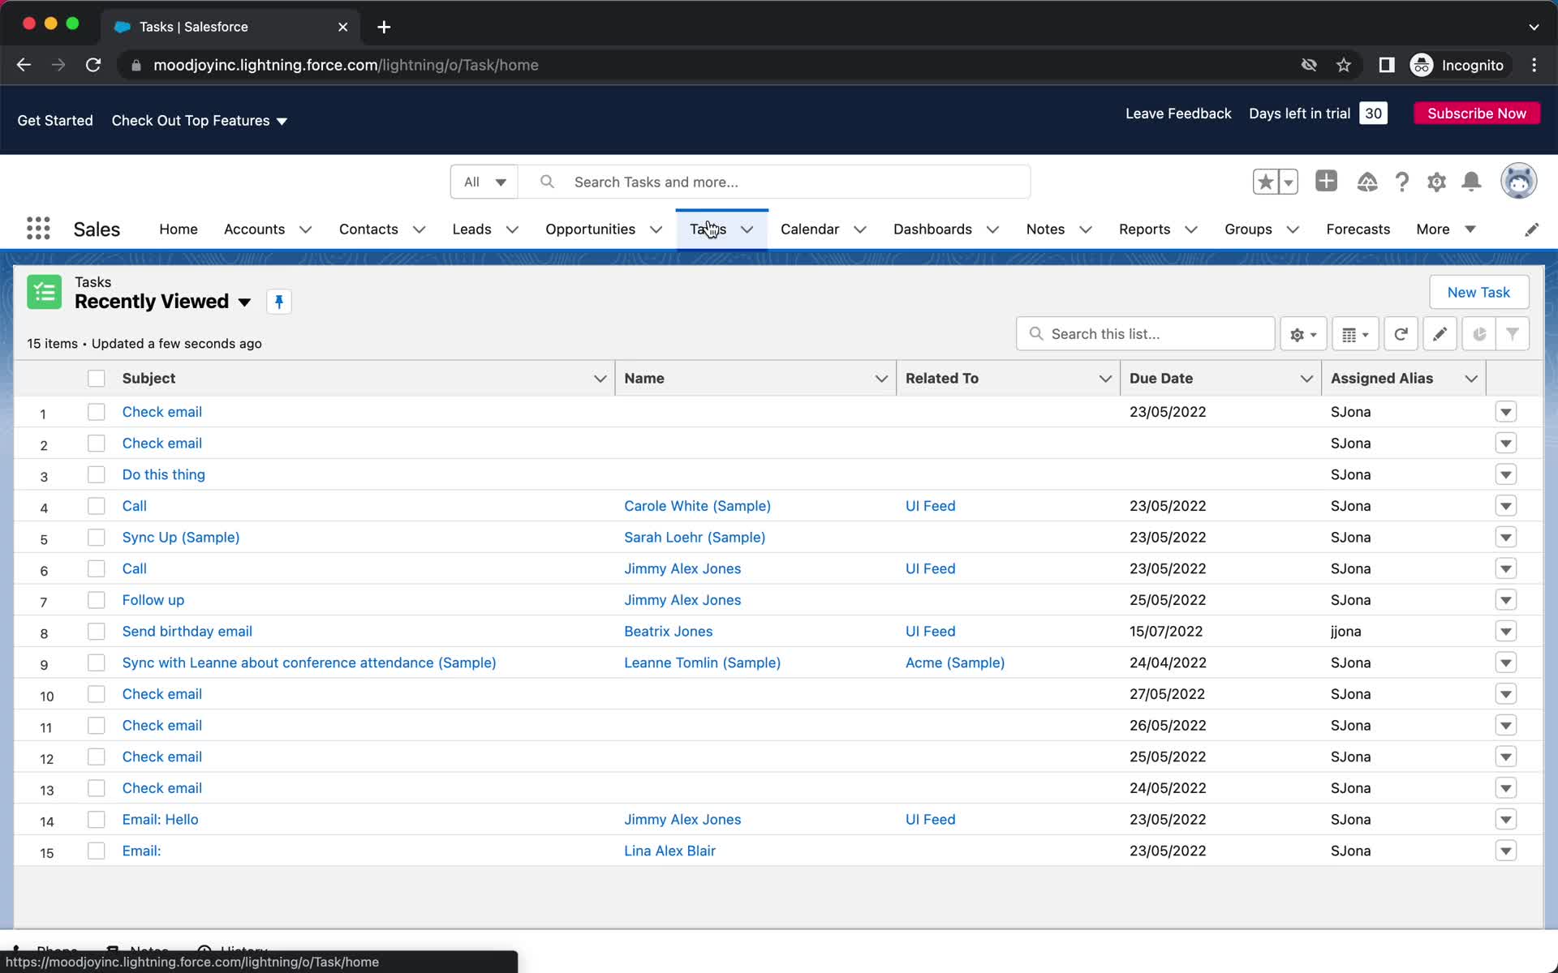The image size is (1558, 973).
Task: Open Due Date column header menu
Action: (x=1306, y=379)
